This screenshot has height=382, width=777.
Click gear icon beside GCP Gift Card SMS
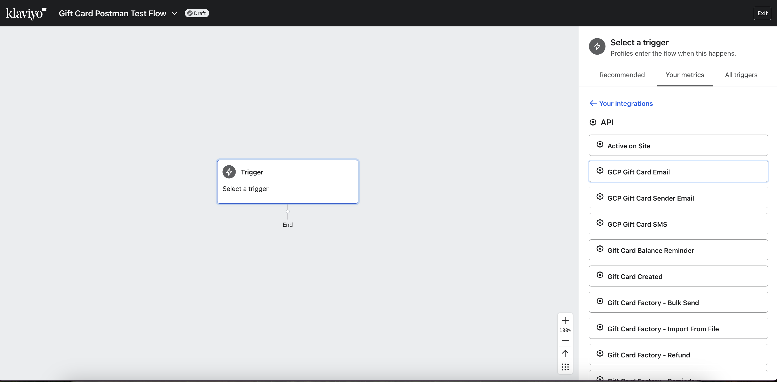[x=600, y=223]
